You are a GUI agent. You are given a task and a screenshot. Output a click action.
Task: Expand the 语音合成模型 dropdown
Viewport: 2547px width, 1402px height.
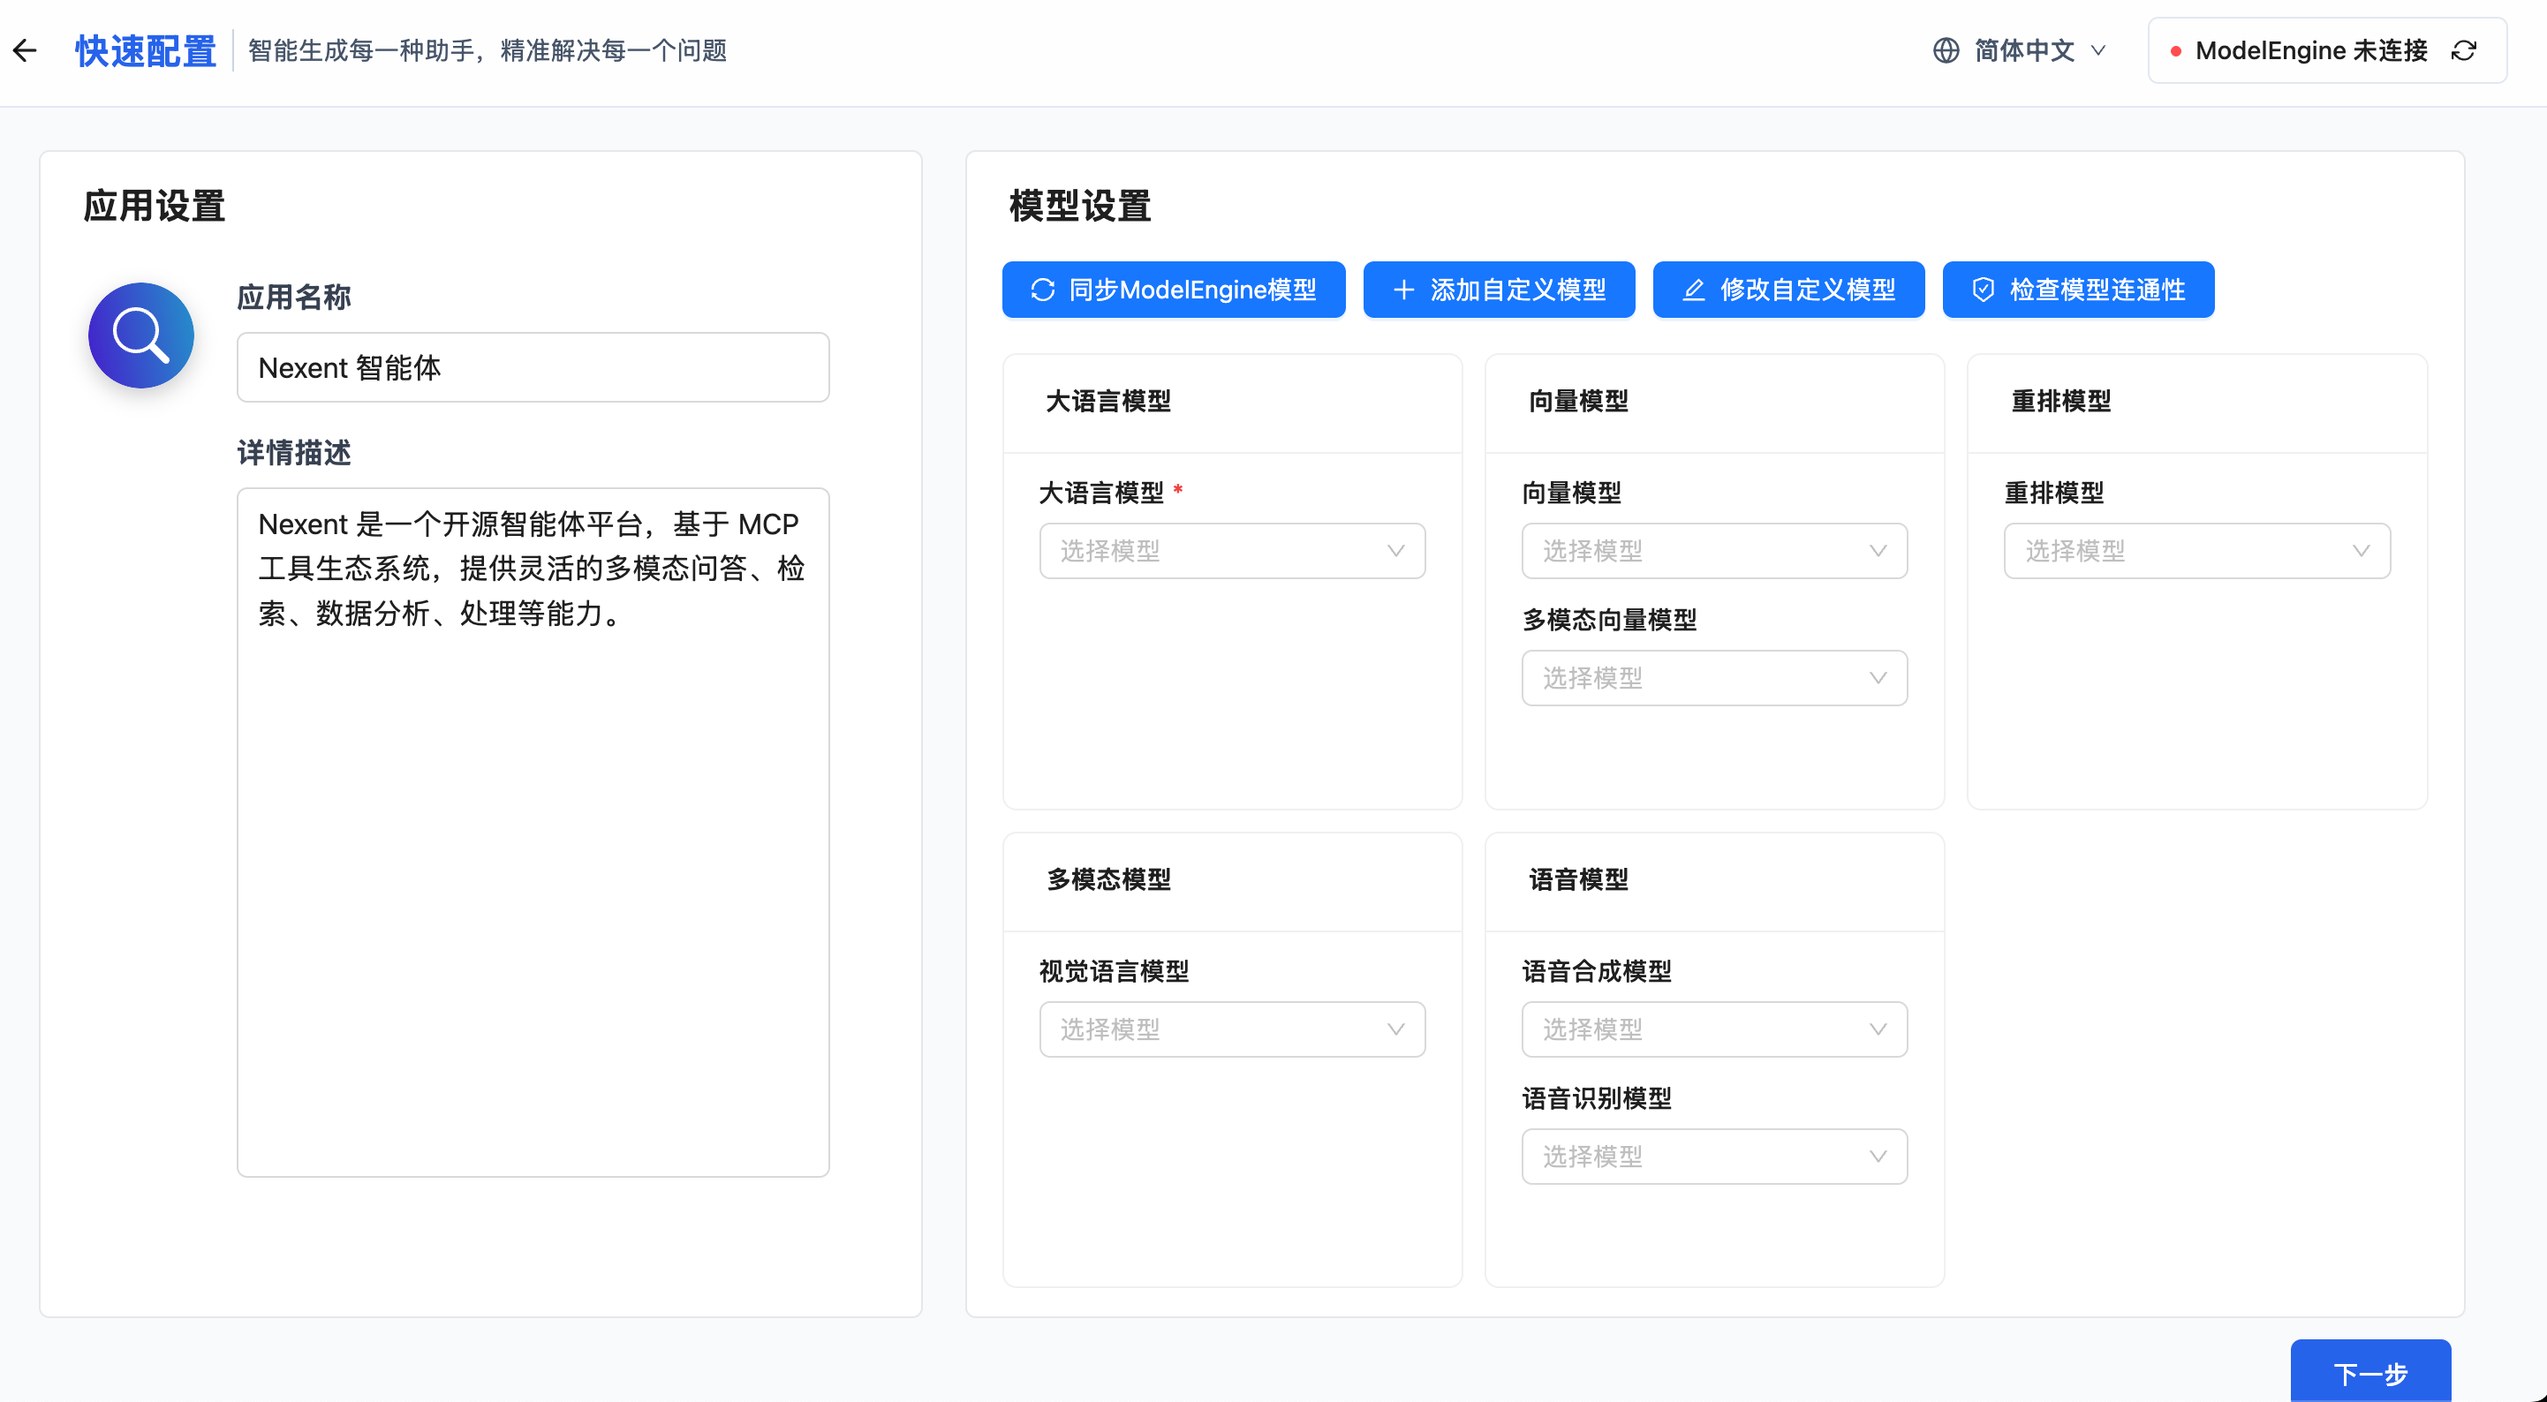coord(1713,1029)
